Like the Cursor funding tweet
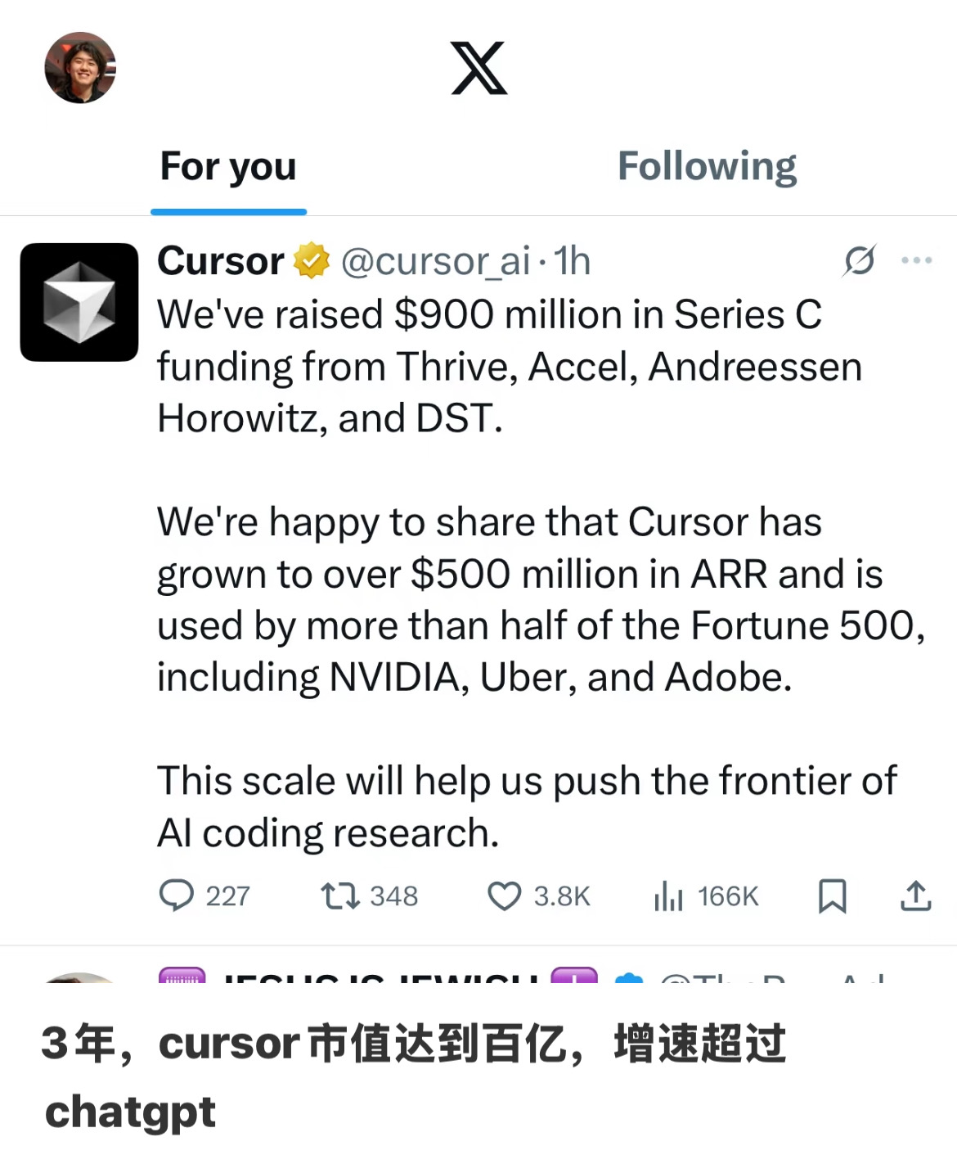Screen dimensions: 957x1164 tap(504, 896)
